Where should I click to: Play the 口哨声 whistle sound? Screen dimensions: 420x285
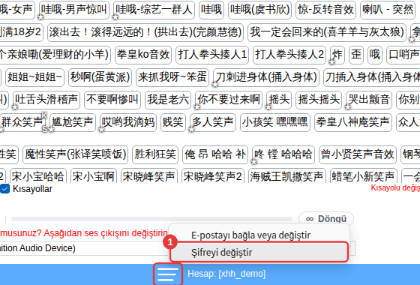point(403,55)
